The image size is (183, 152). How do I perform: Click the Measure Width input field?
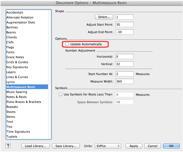(x=124, y=81)
